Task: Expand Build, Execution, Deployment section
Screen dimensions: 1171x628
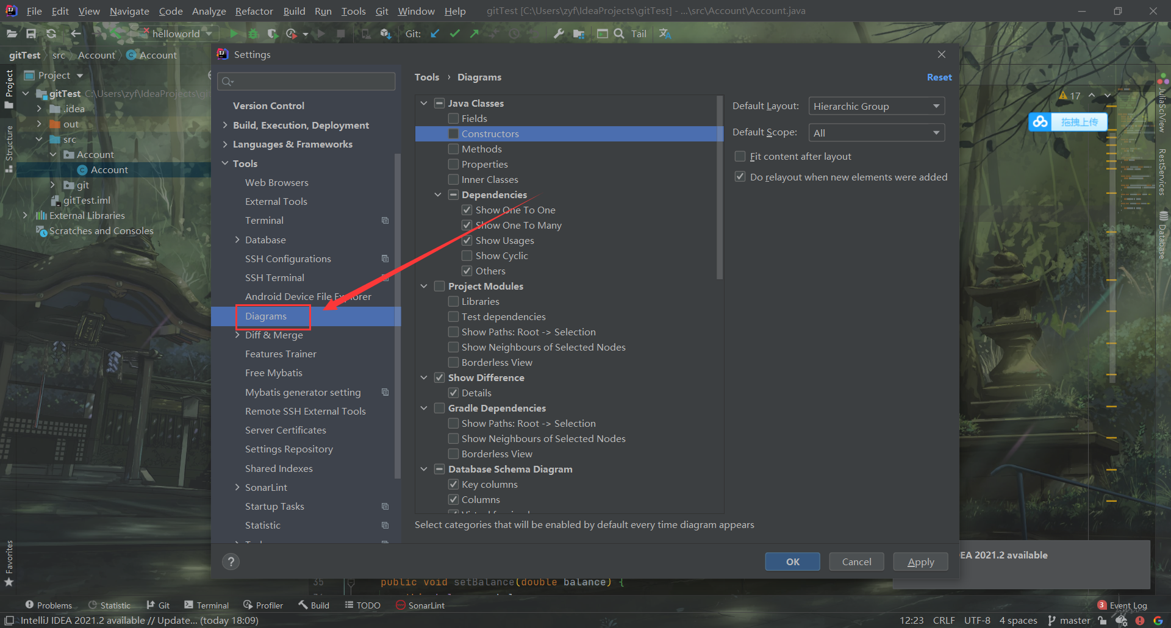Action: [x=225, y=125]
